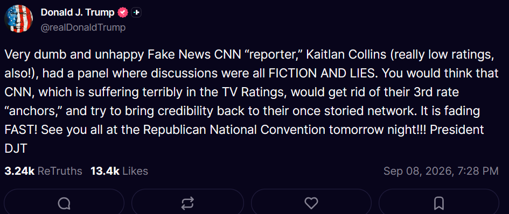Open the @realDonaldTrump handle
This screenshot has height=214, width=509.
click(83, 27)
